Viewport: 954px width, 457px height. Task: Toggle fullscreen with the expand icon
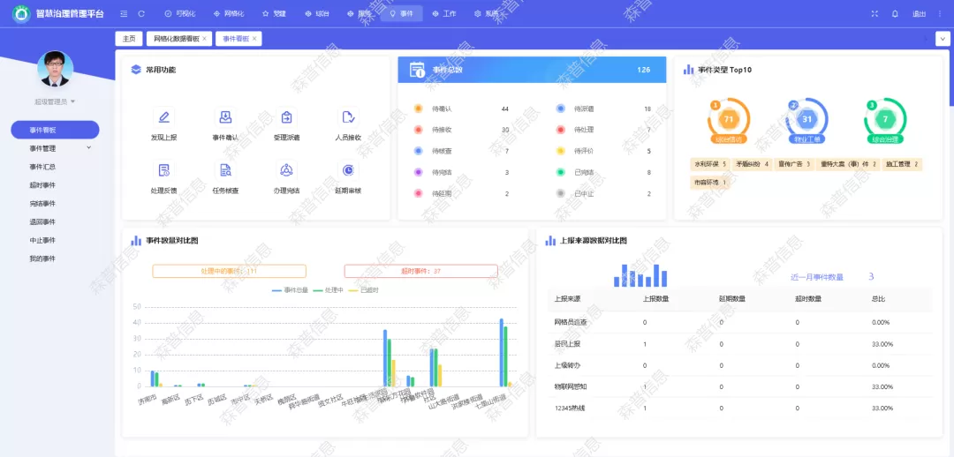tap(874, 13)
